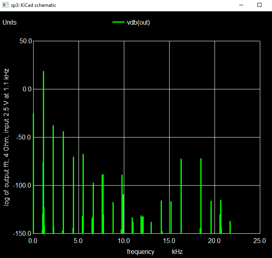Click the vertical y-axis title text

click(x=6, y=137)
